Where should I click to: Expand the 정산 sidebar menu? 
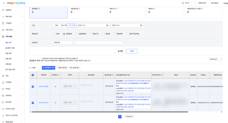(x=22, y=76)
